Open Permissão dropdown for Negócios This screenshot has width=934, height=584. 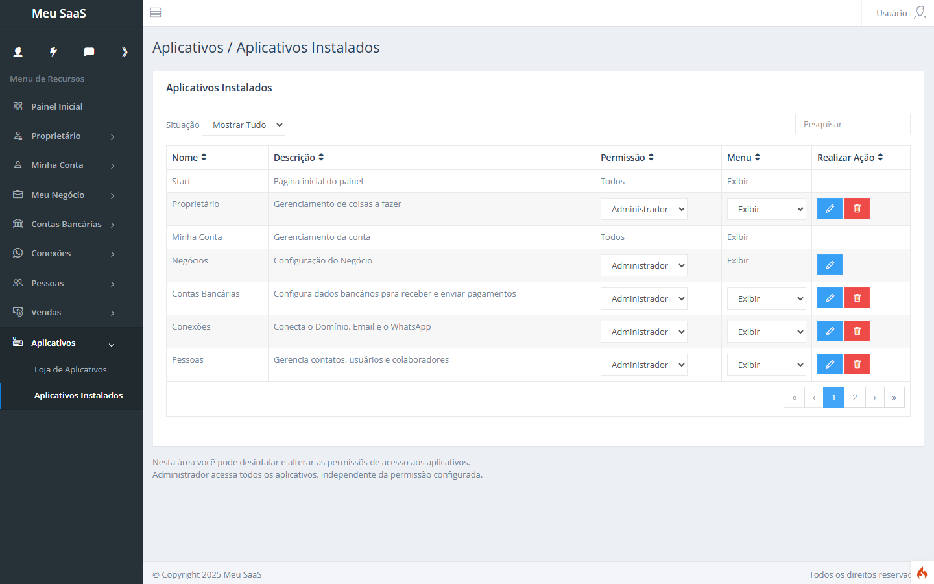(644, 265)
